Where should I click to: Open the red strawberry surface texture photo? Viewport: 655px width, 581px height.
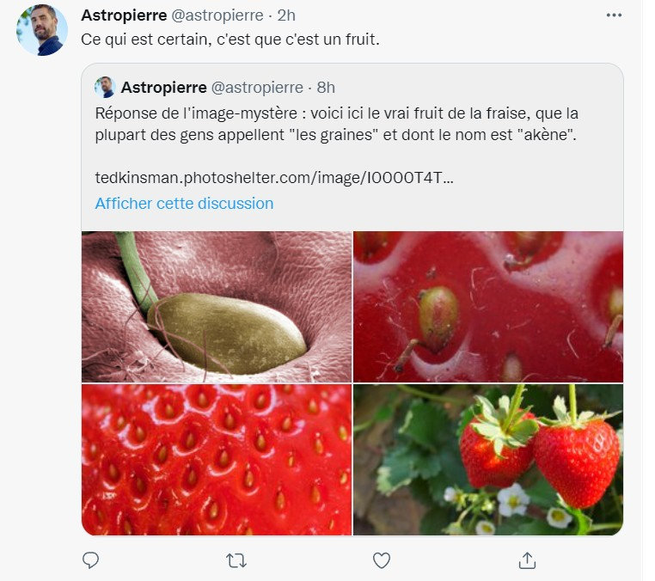(x=217, y=460)
